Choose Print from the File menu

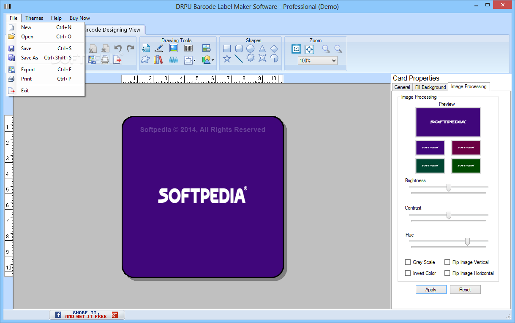[x=46, y=79]
